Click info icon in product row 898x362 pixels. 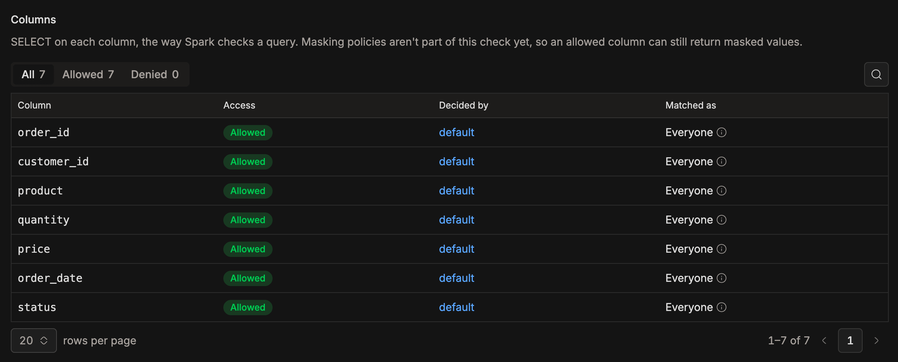tap(722, 191)
